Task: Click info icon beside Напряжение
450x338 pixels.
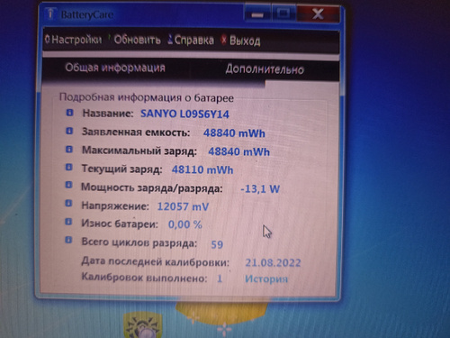Action: coord(68,204)
